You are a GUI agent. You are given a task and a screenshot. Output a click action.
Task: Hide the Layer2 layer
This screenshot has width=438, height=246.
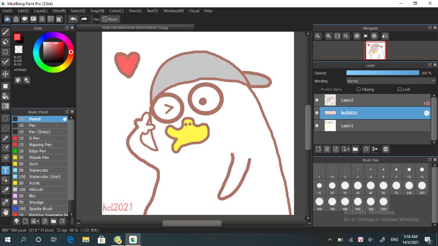pos(317,100)
